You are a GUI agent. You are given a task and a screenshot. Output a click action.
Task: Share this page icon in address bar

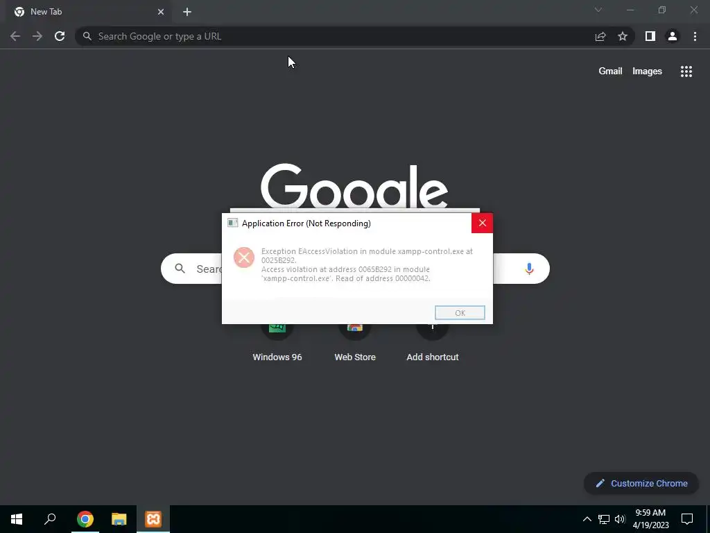pyautogui.click(x=600, y=36)
